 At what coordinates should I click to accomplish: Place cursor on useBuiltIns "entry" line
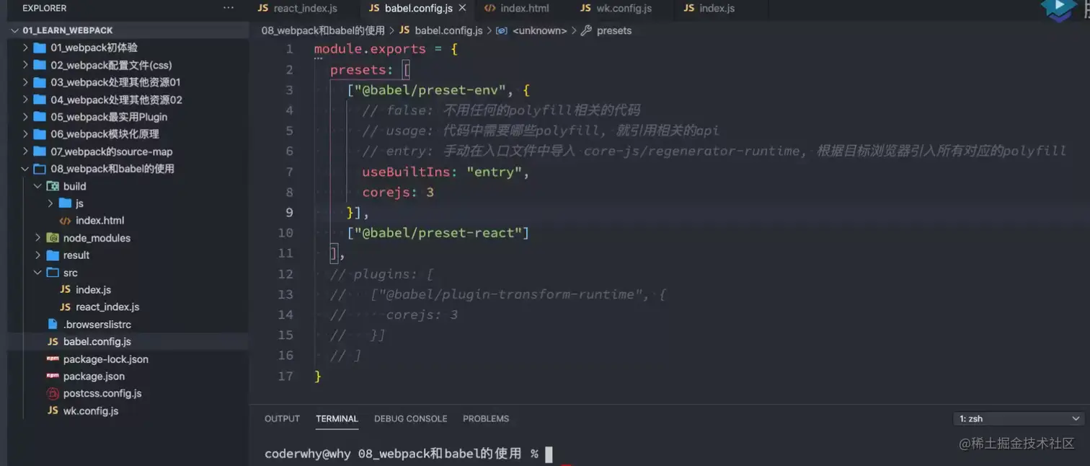446,172
